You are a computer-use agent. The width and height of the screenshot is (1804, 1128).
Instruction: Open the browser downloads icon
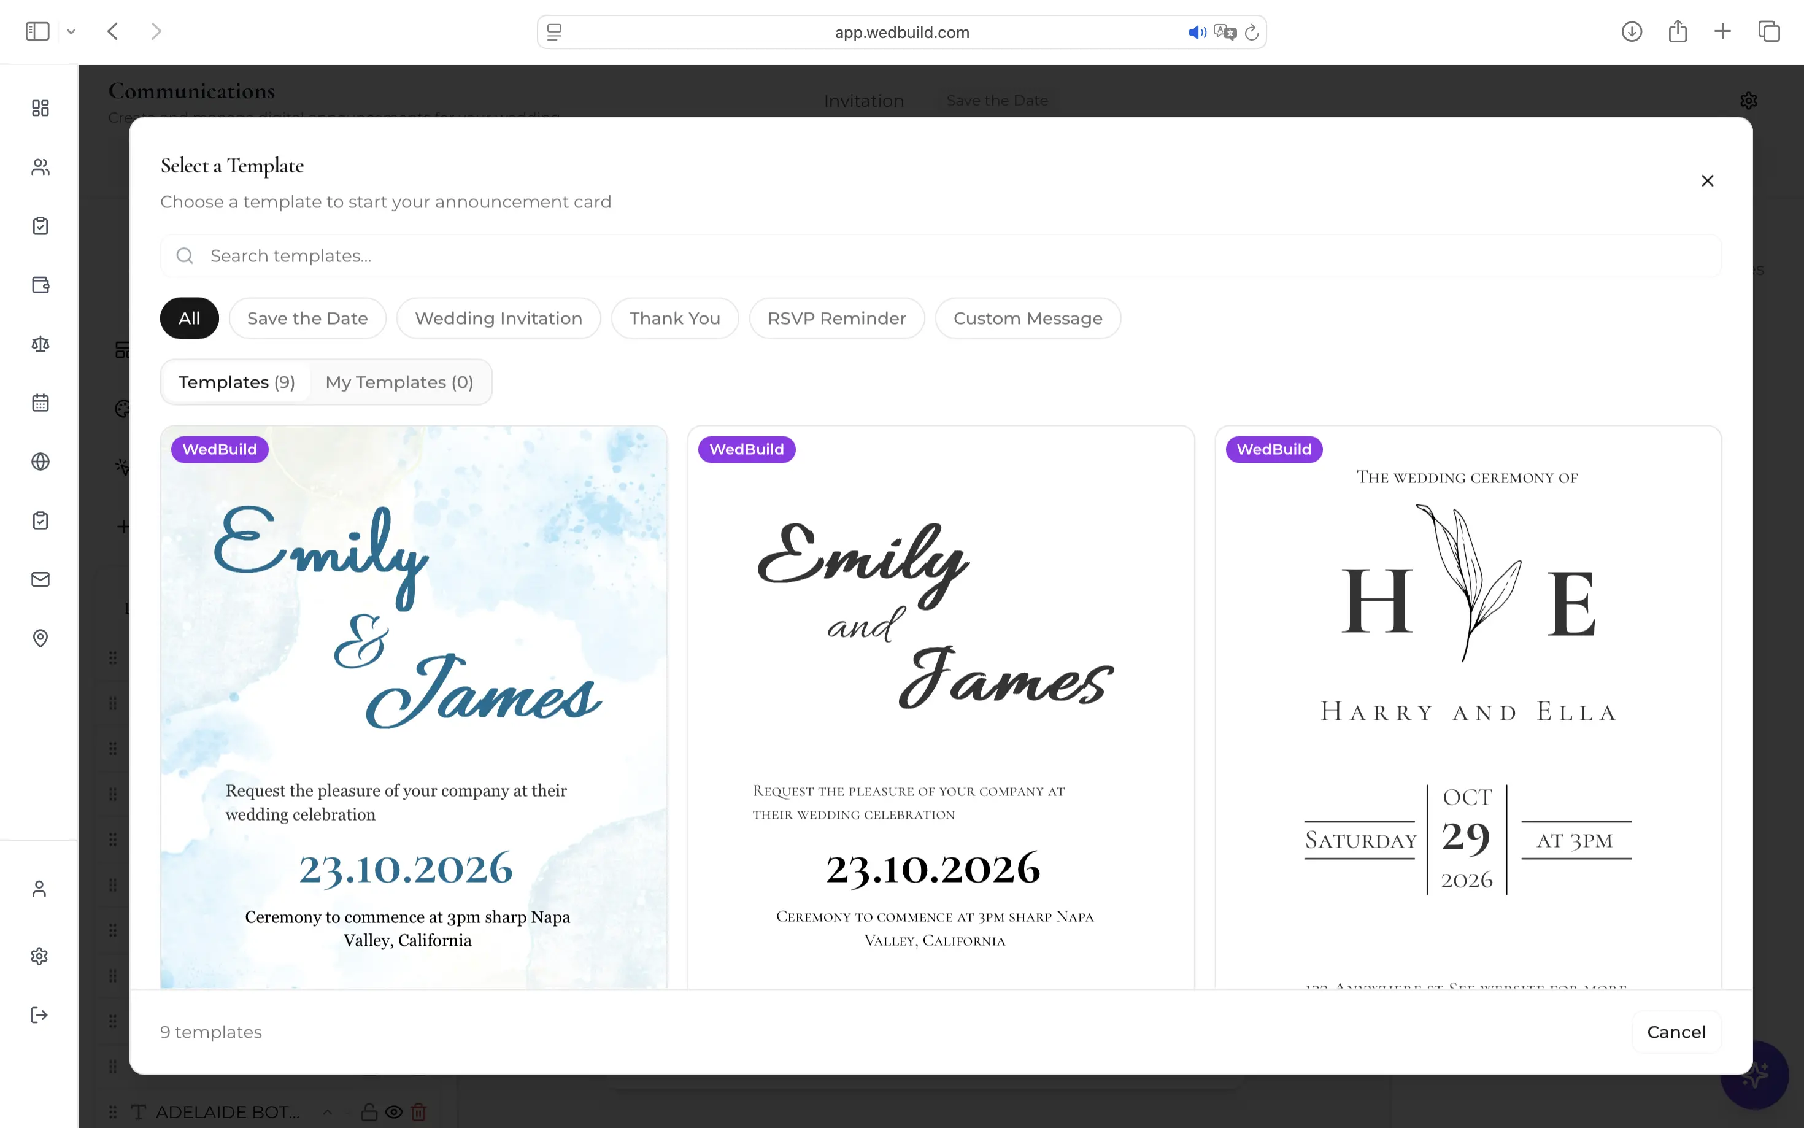coord(1632,31)
